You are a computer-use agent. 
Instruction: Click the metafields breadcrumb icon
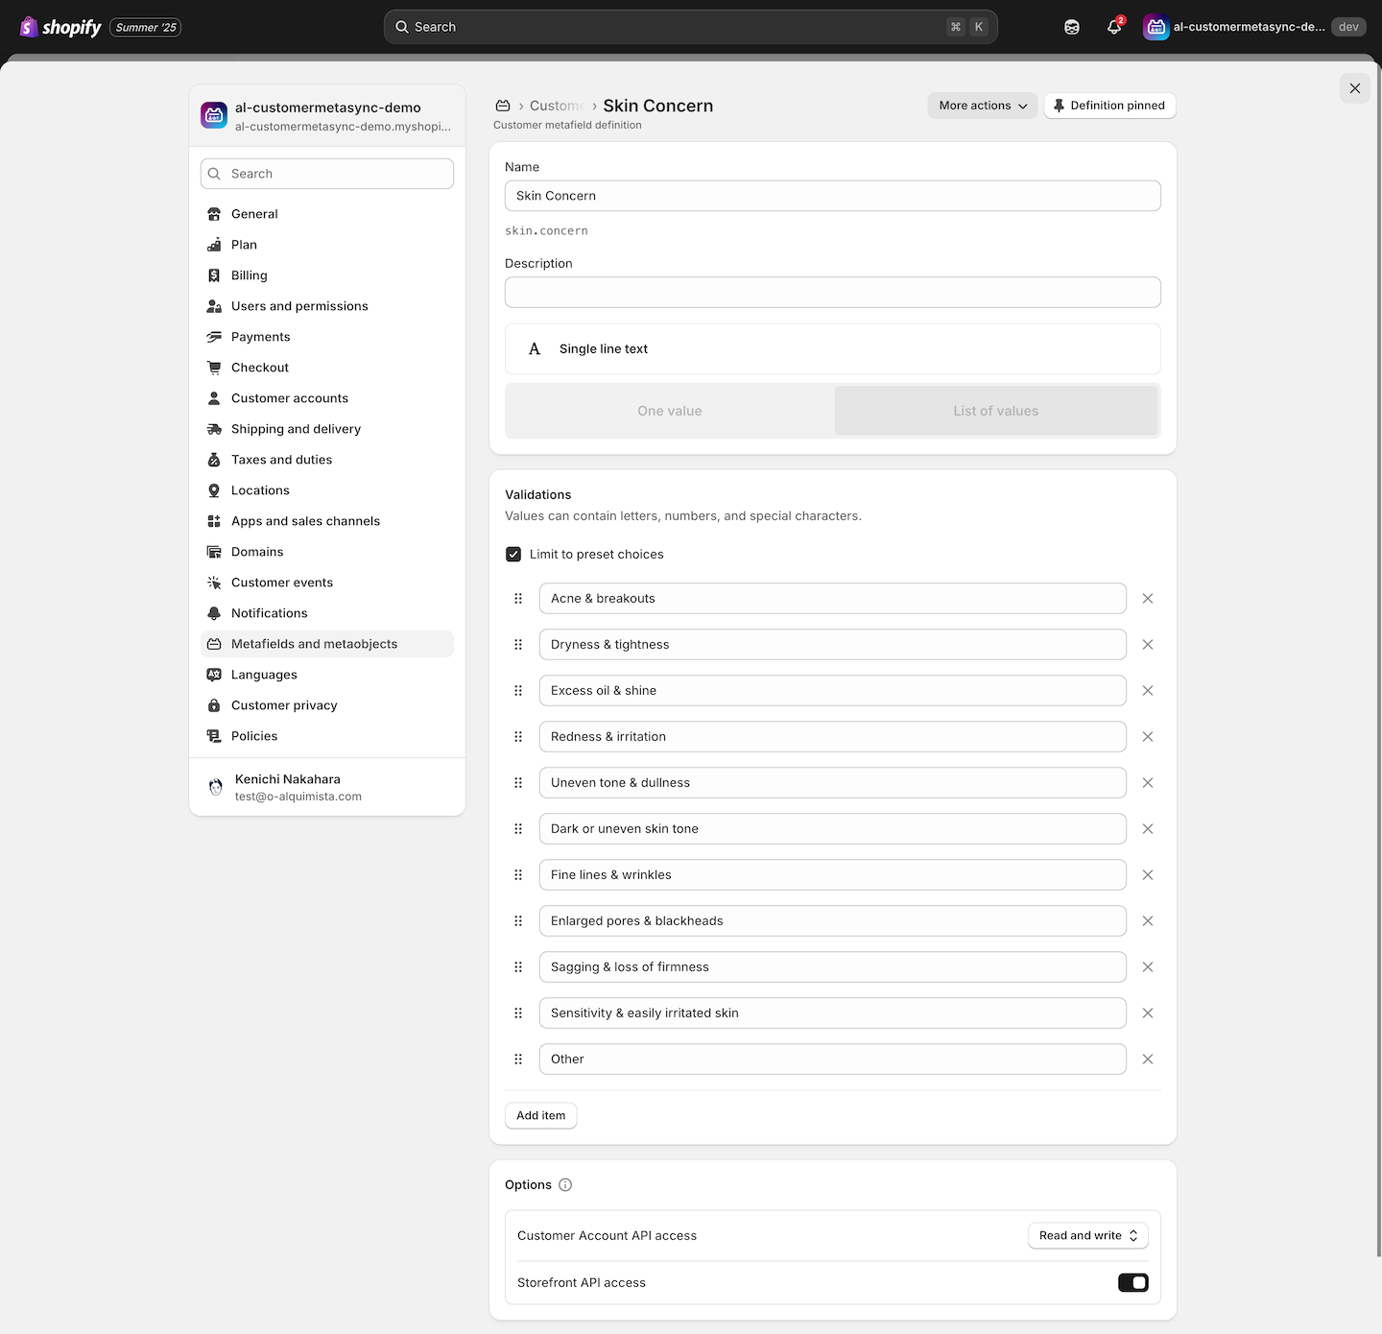pyautogui.click(x=503, y=106)
